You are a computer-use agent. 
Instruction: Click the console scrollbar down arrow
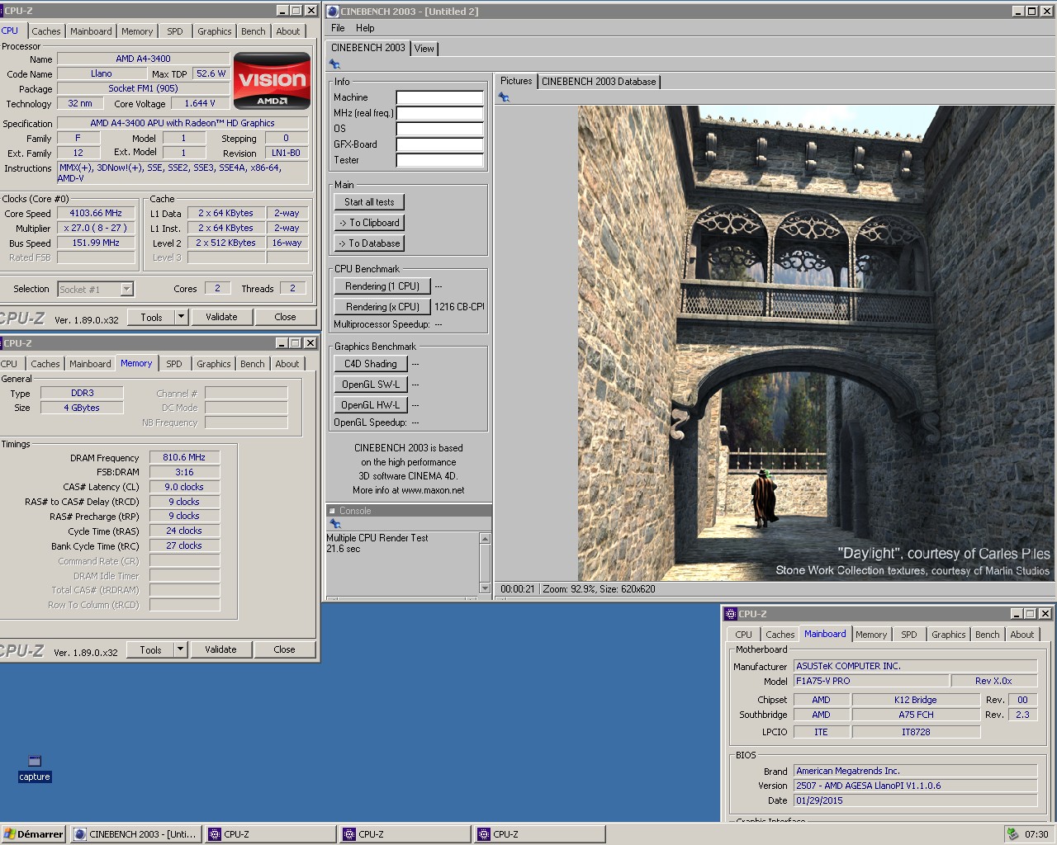[x=485, y=588]
